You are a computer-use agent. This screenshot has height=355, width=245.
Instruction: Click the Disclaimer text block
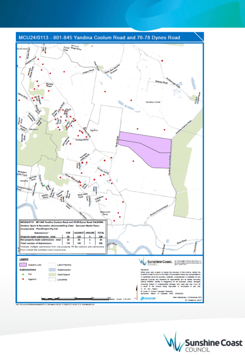[x=171, y=280]
